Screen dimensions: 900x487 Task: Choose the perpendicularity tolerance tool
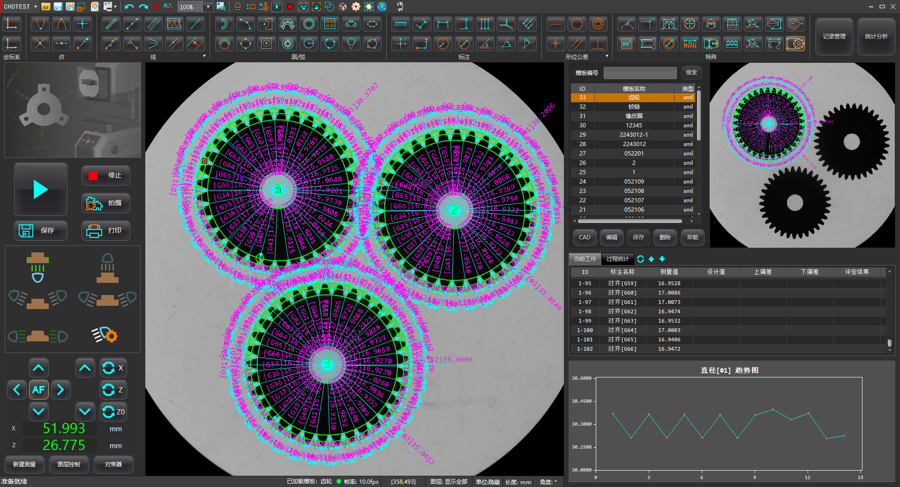(598, 44)
